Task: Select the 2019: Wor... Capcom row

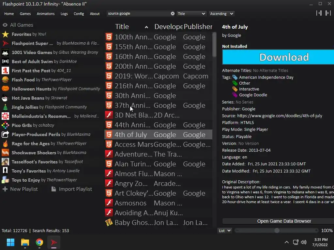Action: pos(158,76)
